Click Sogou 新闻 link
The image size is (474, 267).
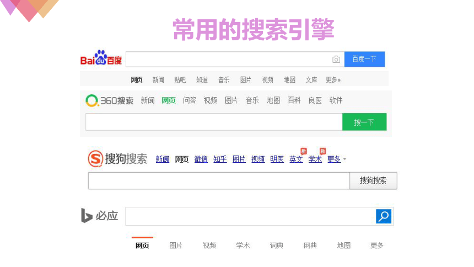[163, 159]
